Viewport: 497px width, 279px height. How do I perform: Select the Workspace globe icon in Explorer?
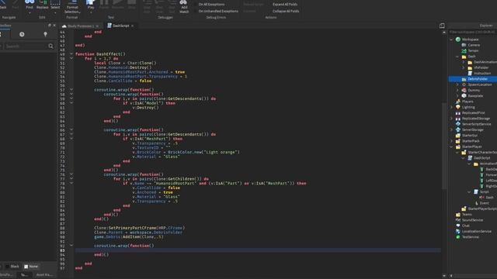click(x=458, y=40)
